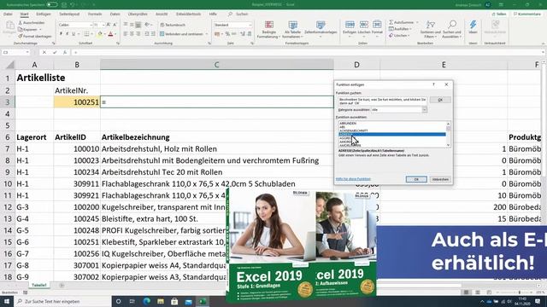The width and height of the screenshot is (547, 307).
Task: Toggle the Automatisches Speichern switch
Action: click(x=52, y=4)
